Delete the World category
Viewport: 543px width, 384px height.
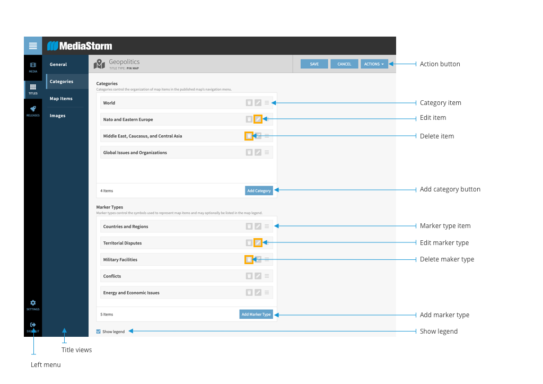click(249, 103)
